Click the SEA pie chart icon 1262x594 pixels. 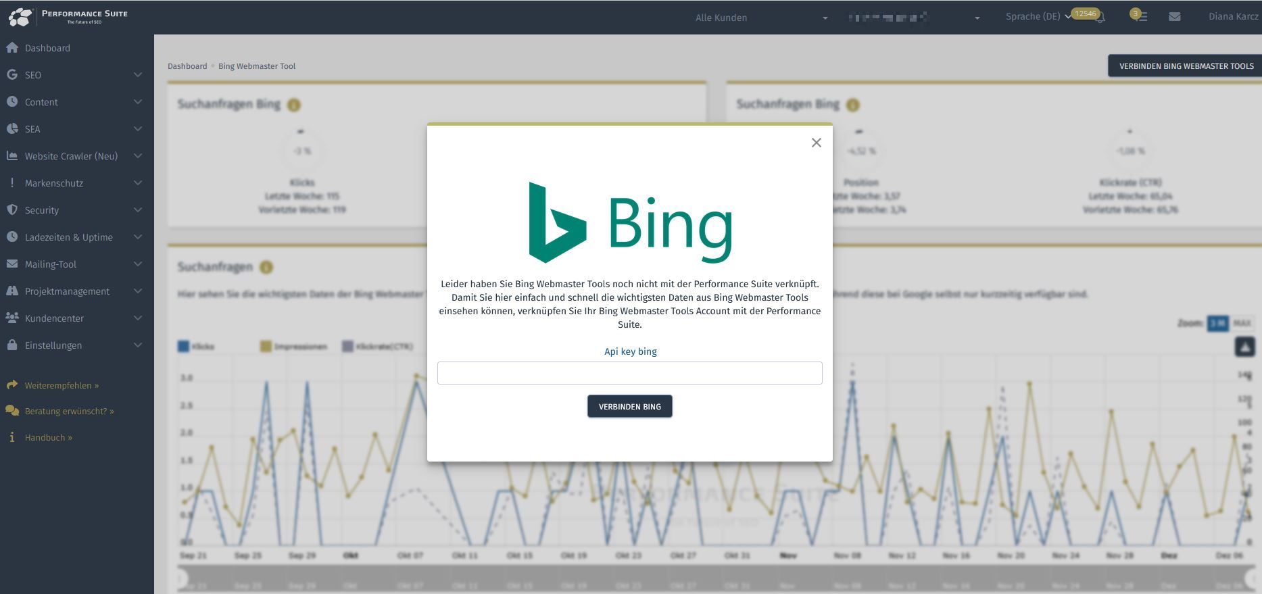pyautogui.click(x=12, y=129)
